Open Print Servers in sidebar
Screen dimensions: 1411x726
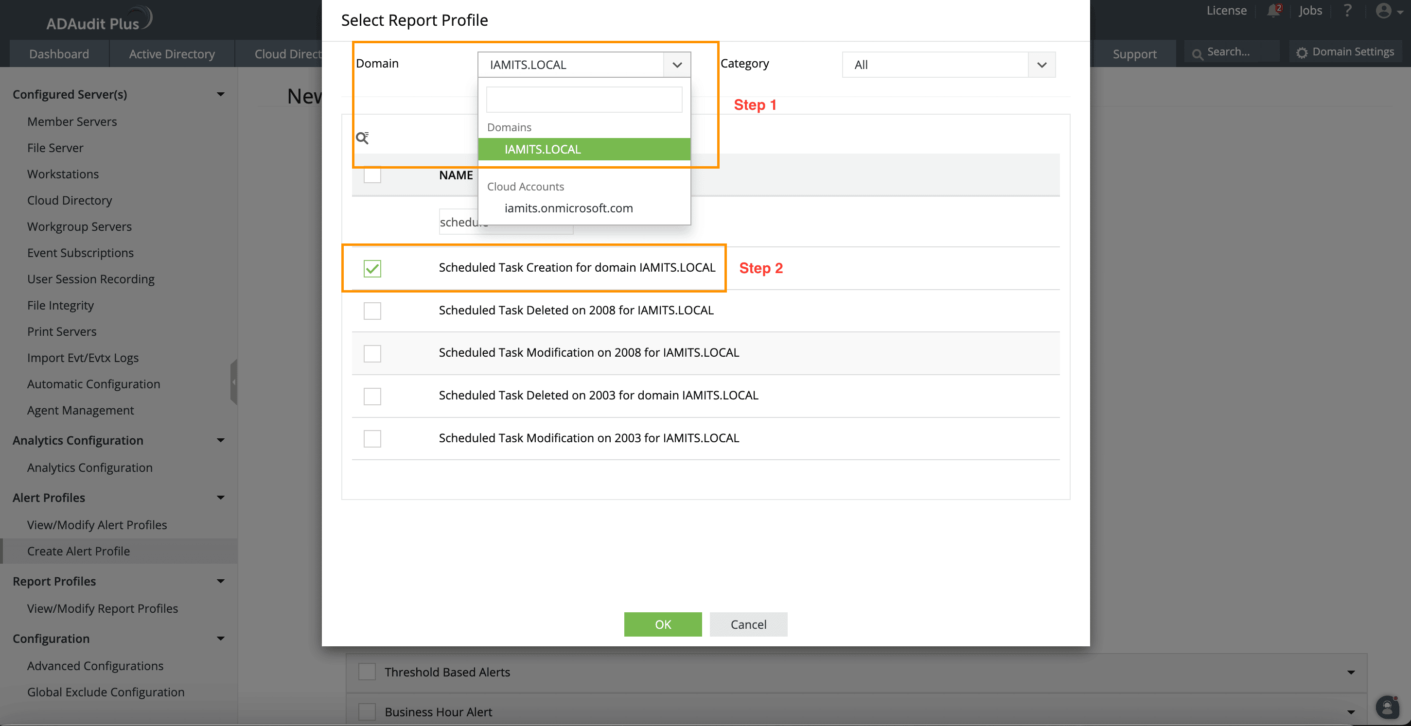coord(62,331)
